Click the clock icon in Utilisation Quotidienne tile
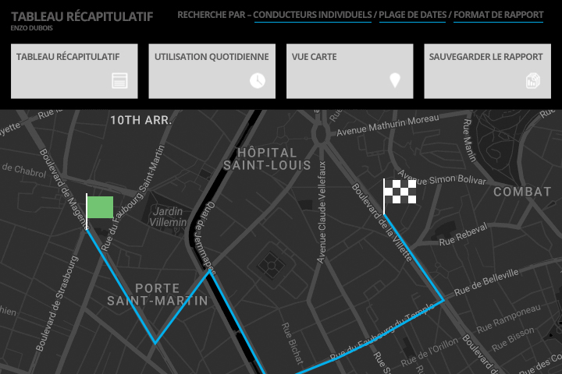 pos(258,80)
